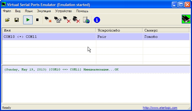Select the COM10 <=> COM11 row
The width and height of the screenshot is (192, 111).
[96, 37]
